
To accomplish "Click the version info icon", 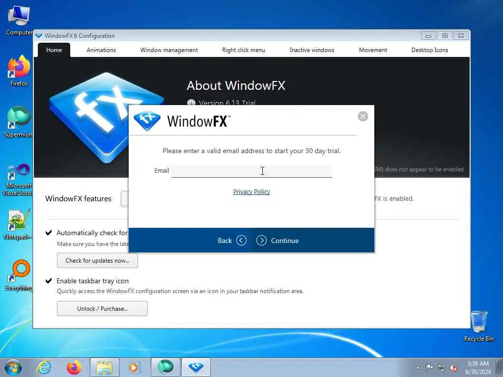I will (191, 103).
